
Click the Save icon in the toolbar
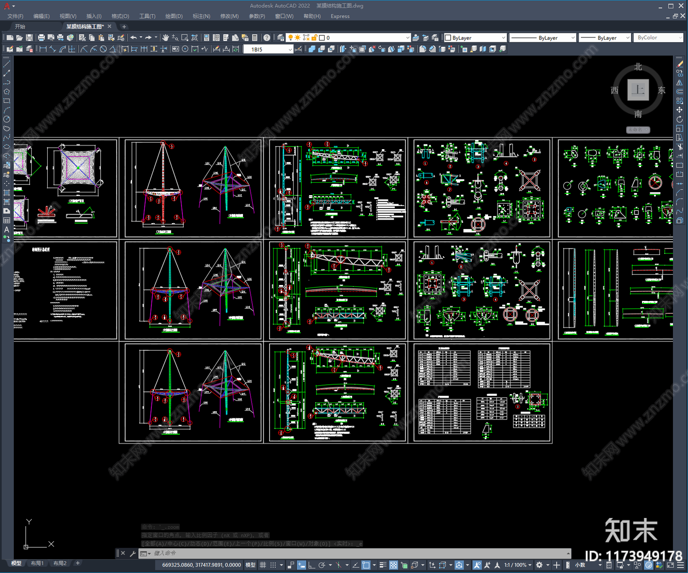coord(29,38)
